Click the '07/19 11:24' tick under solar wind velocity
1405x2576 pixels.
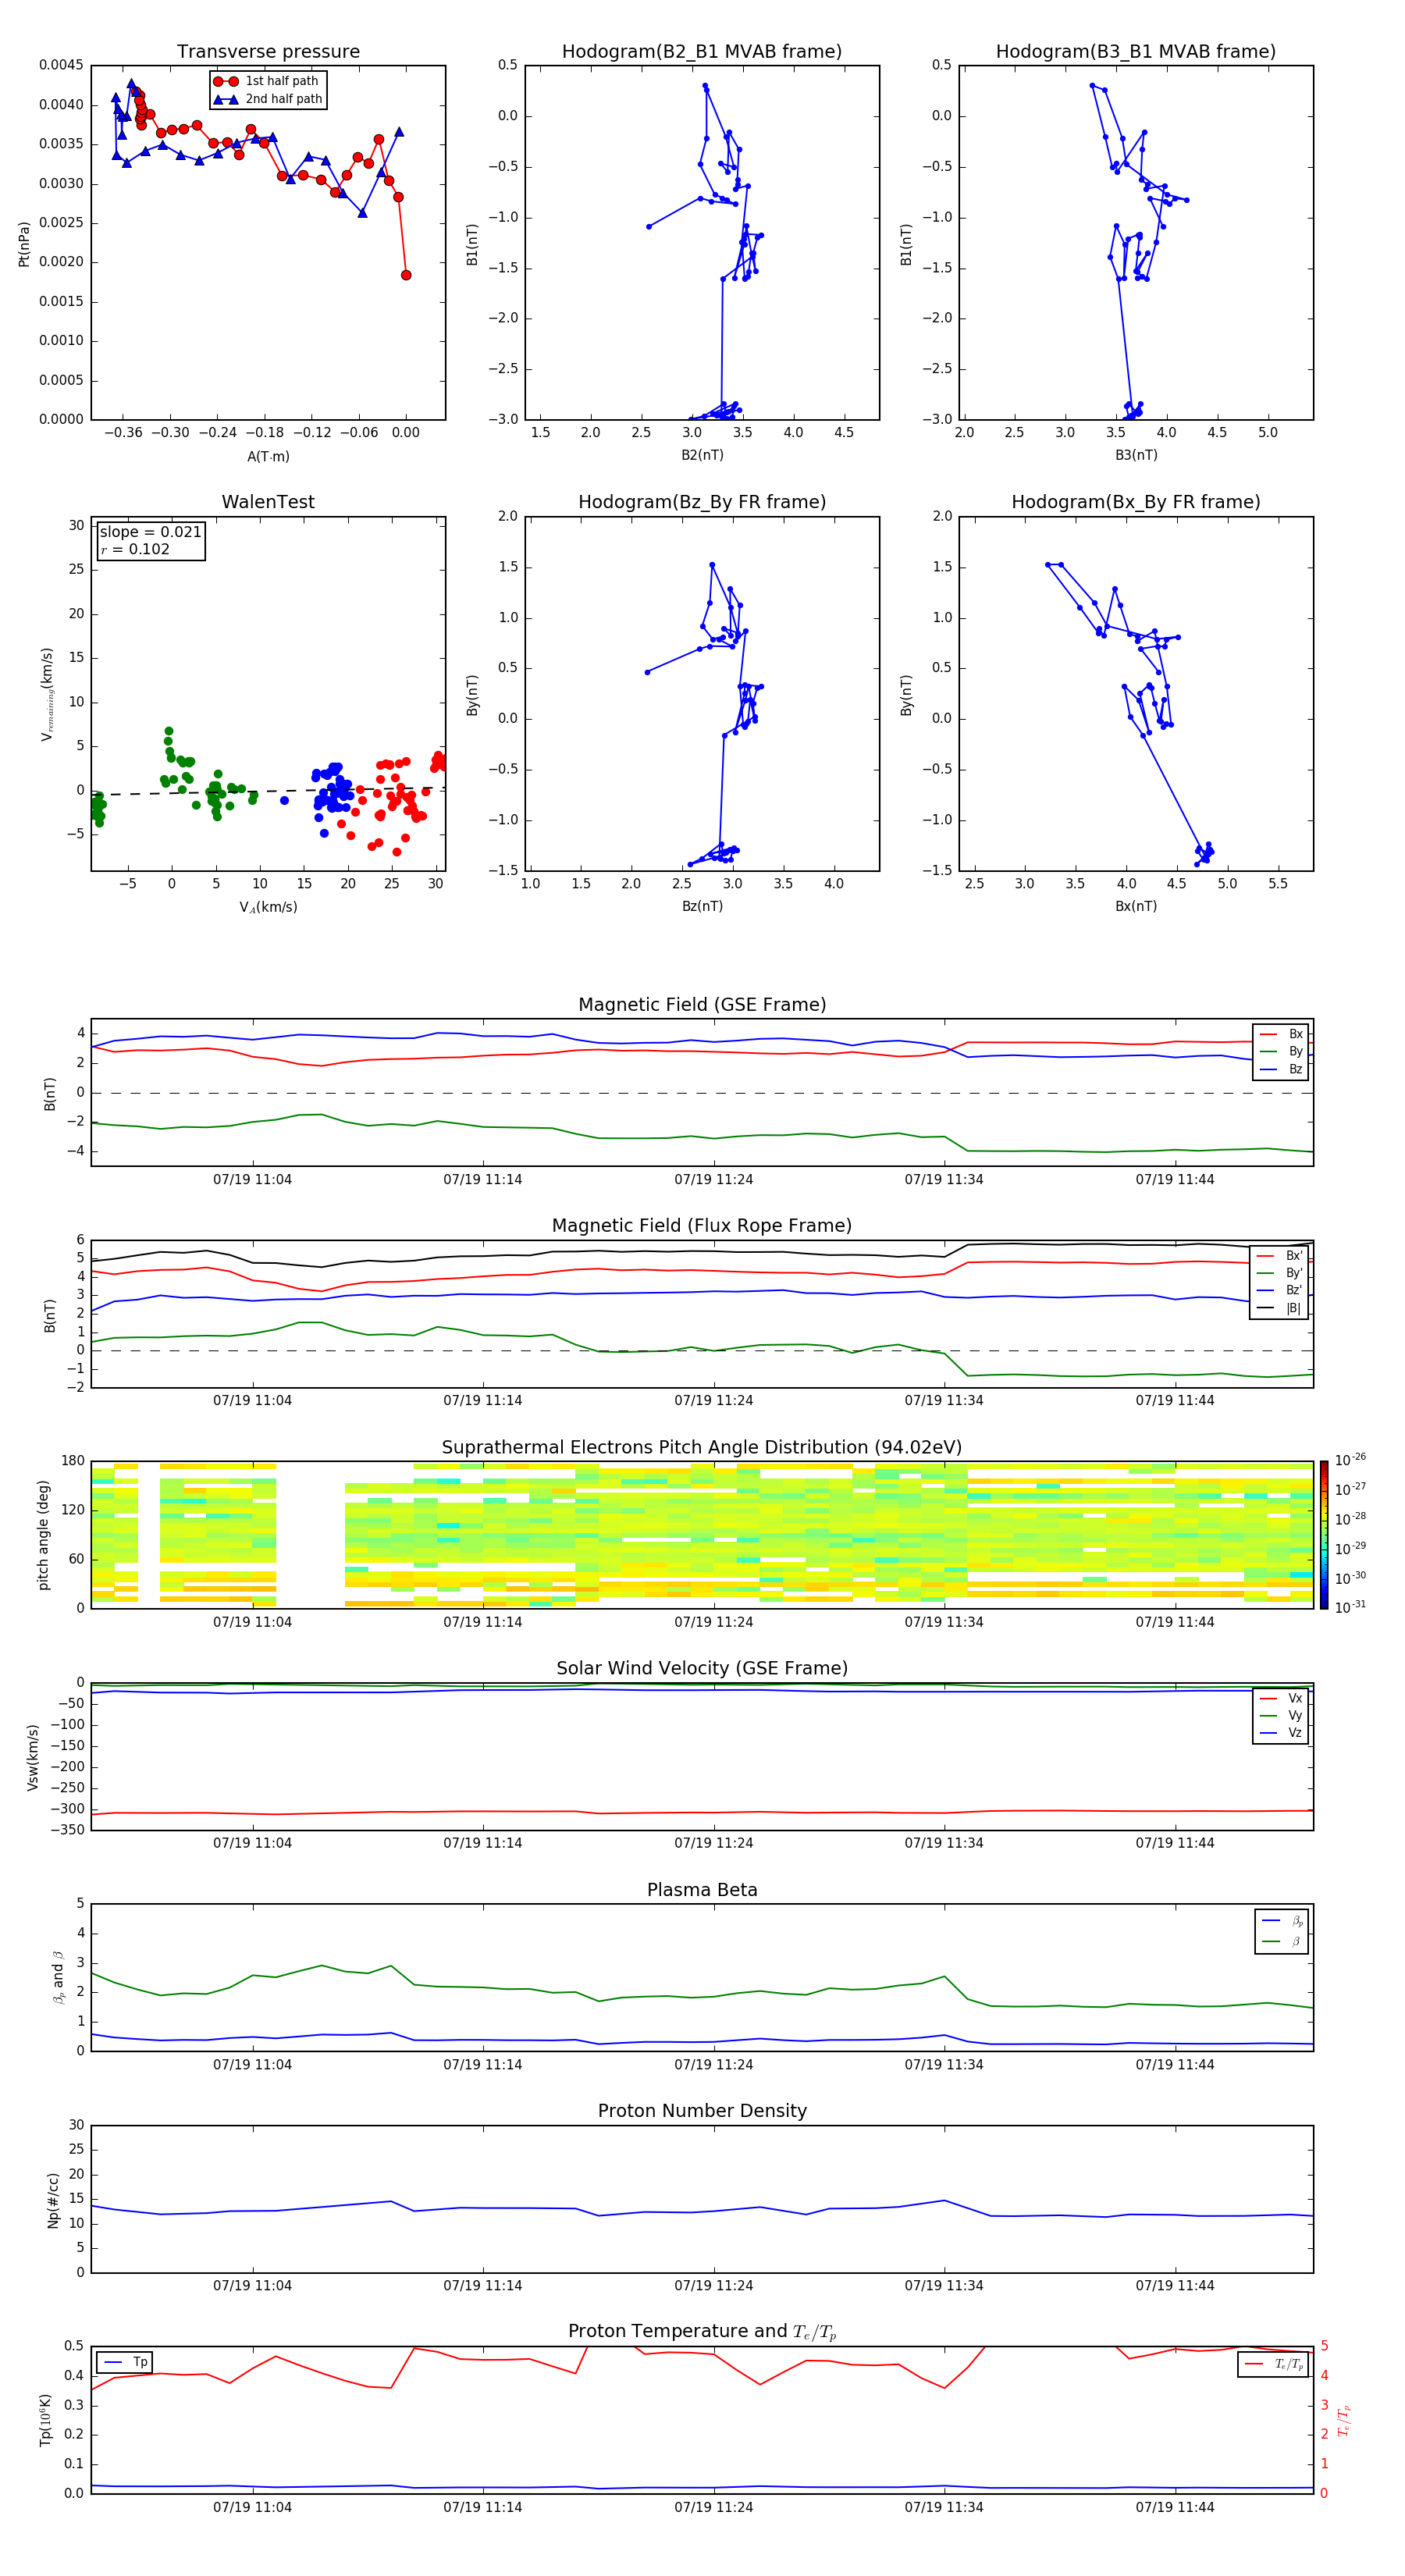click(714, 1843)
